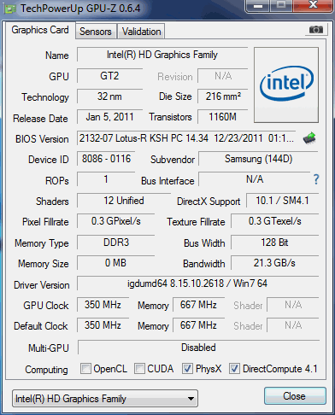Uncheck the PhysX checkbox

[x=187, y=369]
